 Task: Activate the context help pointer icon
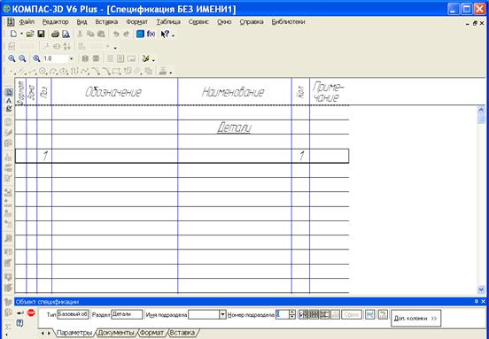coord(165,34)
